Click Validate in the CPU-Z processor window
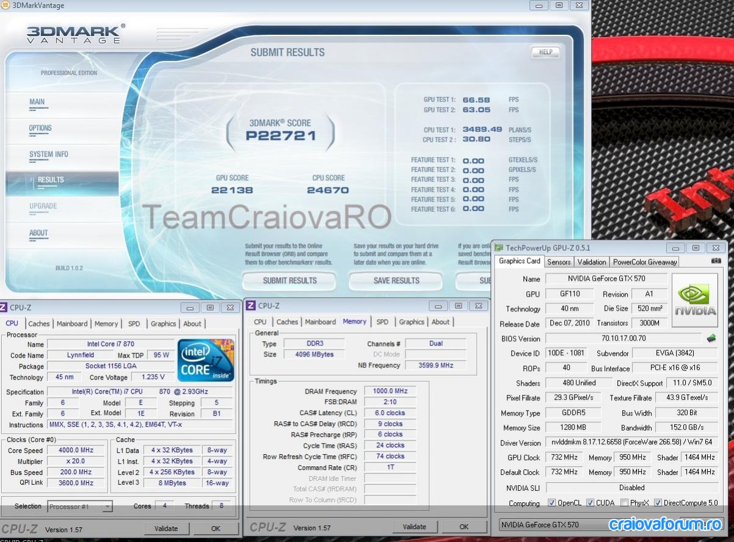 (x=165, y=529)
